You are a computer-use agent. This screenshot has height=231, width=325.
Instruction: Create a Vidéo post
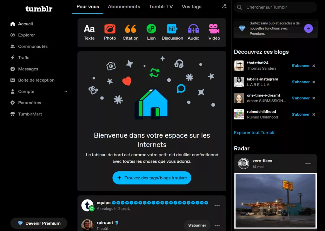point(214,32)
